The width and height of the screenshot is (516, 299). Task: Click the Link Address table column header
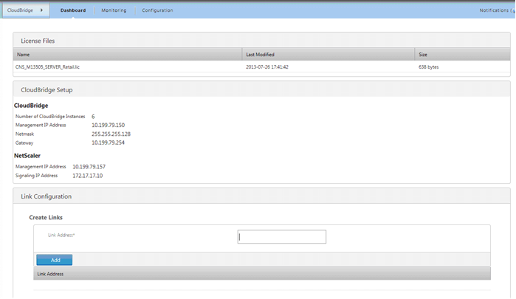click(262, 274)
